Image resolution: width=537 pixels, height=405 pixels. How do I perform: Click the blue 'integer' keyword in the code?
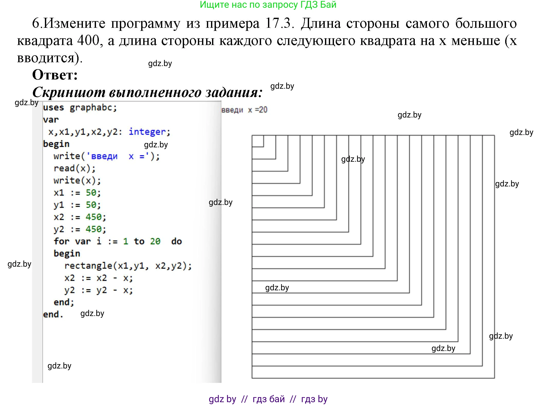147,132
